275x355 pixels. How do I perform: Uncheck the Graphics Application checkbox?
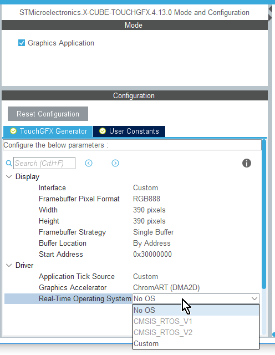[22, 43]
